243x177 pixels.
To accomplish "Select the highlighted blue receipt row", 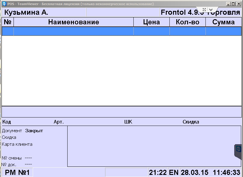I will [x=121, y=31].
